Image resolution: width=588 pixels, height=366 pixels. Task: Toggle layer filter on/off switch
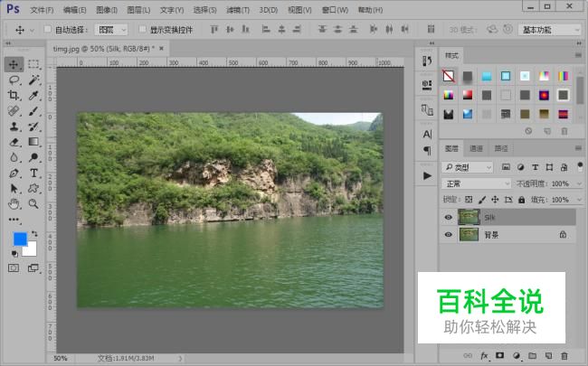(x=580, y=166)
